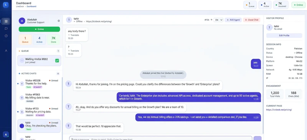Click the Visitor #1563 avatar

(x=22, y=98)
